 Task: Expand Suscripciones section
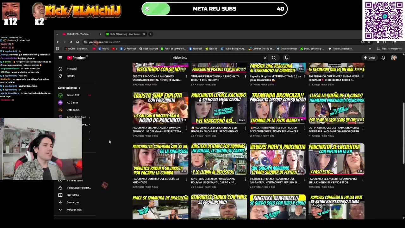[x=69, y=88]
